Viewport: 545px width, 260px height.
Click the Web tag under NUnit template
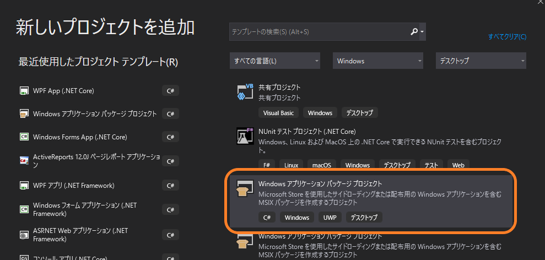(458, 165)
